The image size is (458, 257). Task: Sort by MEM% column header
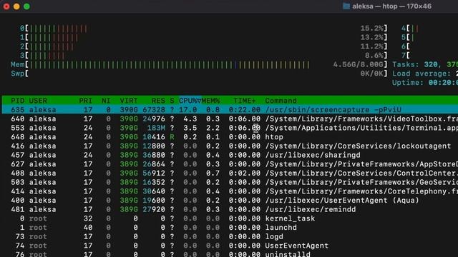click(210, 101)
